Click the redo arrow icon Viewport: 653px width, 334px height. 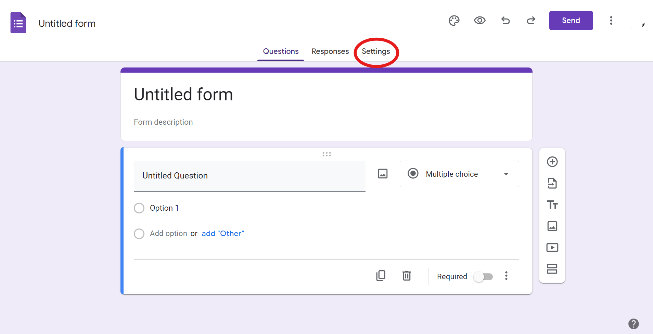(531, 21)
